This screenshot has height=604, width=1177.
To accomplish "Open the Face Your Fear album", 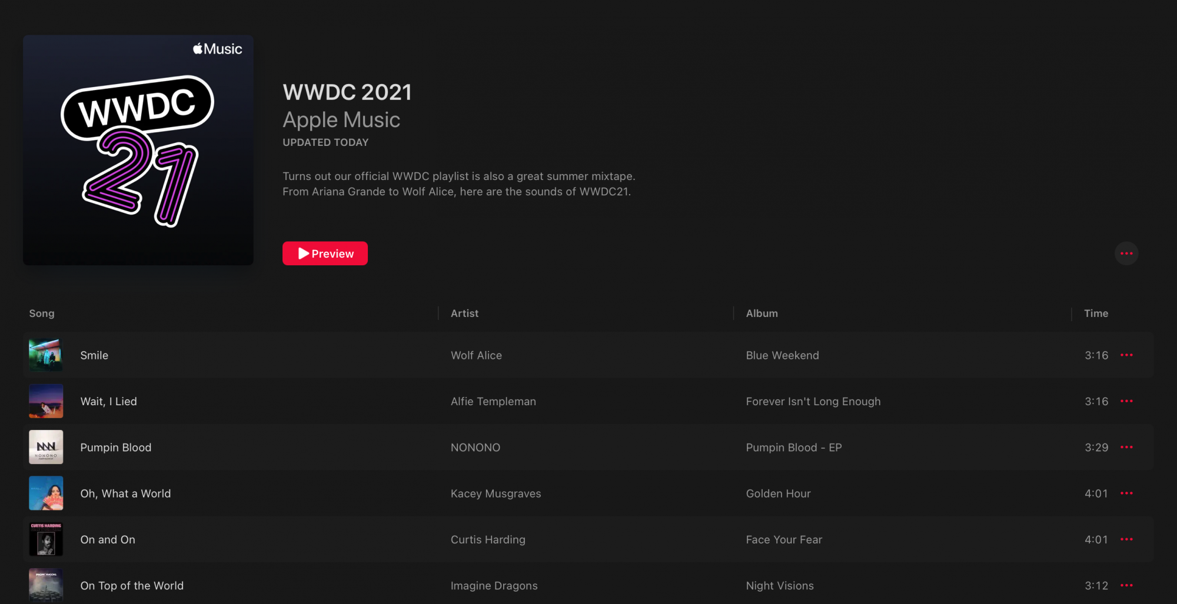I will (x=784, y=539).
